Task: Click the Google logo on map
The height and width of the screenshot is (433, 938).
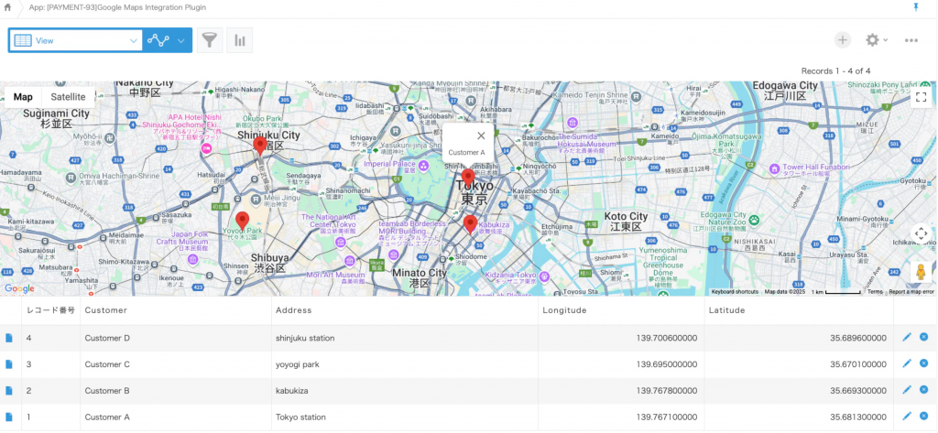Action: pyautogui.click(x=20, y=289)
